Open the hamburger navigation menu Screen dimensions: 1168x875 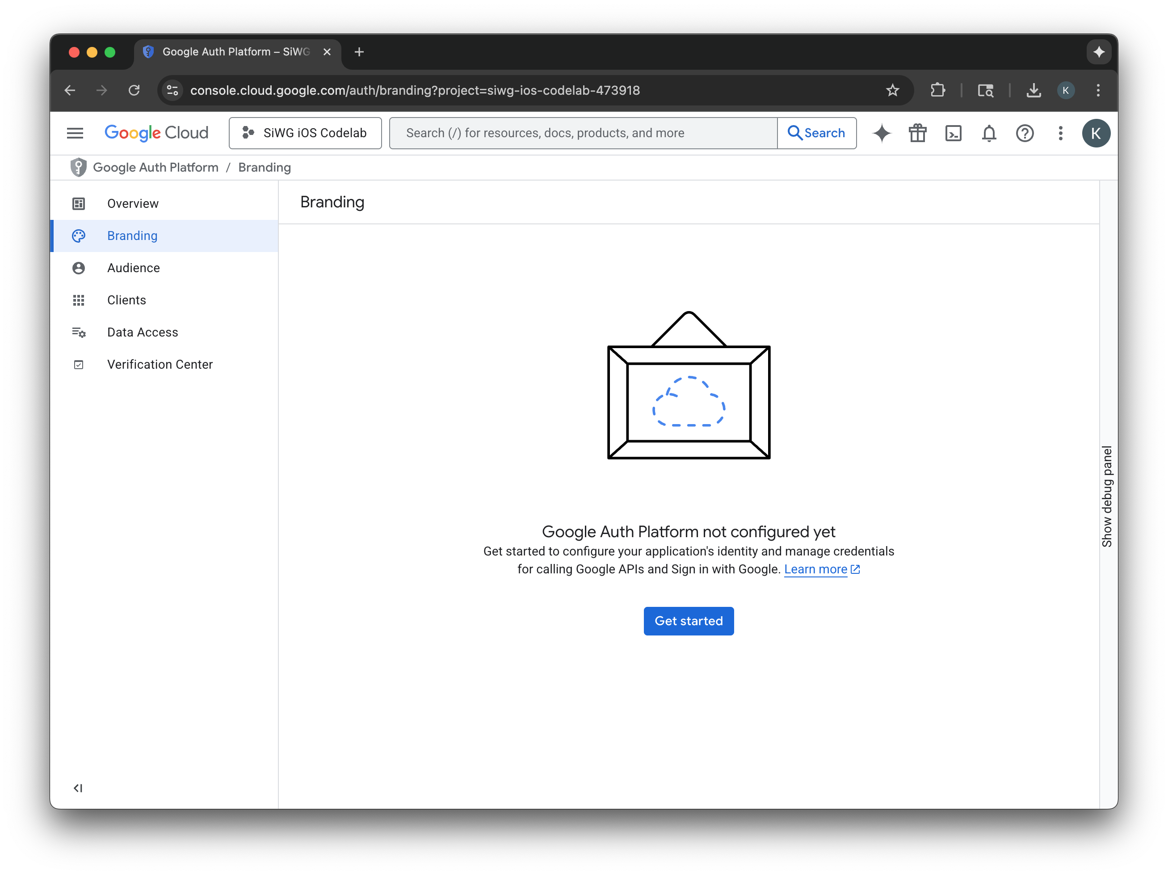pos(75,133)
